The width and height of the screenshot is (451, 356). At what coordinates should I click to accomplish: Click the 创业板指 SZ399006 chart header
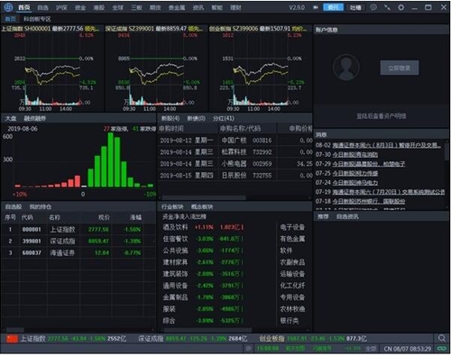click(x=258, y=29)
